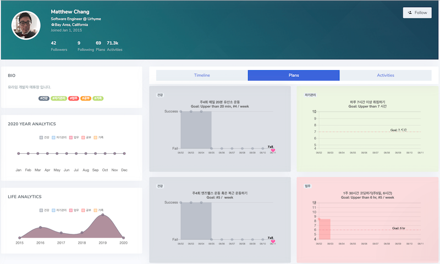Click 06/02 Success point in 20 min/week chart
This screenshot has height=264, width=440.
[181, 111]
